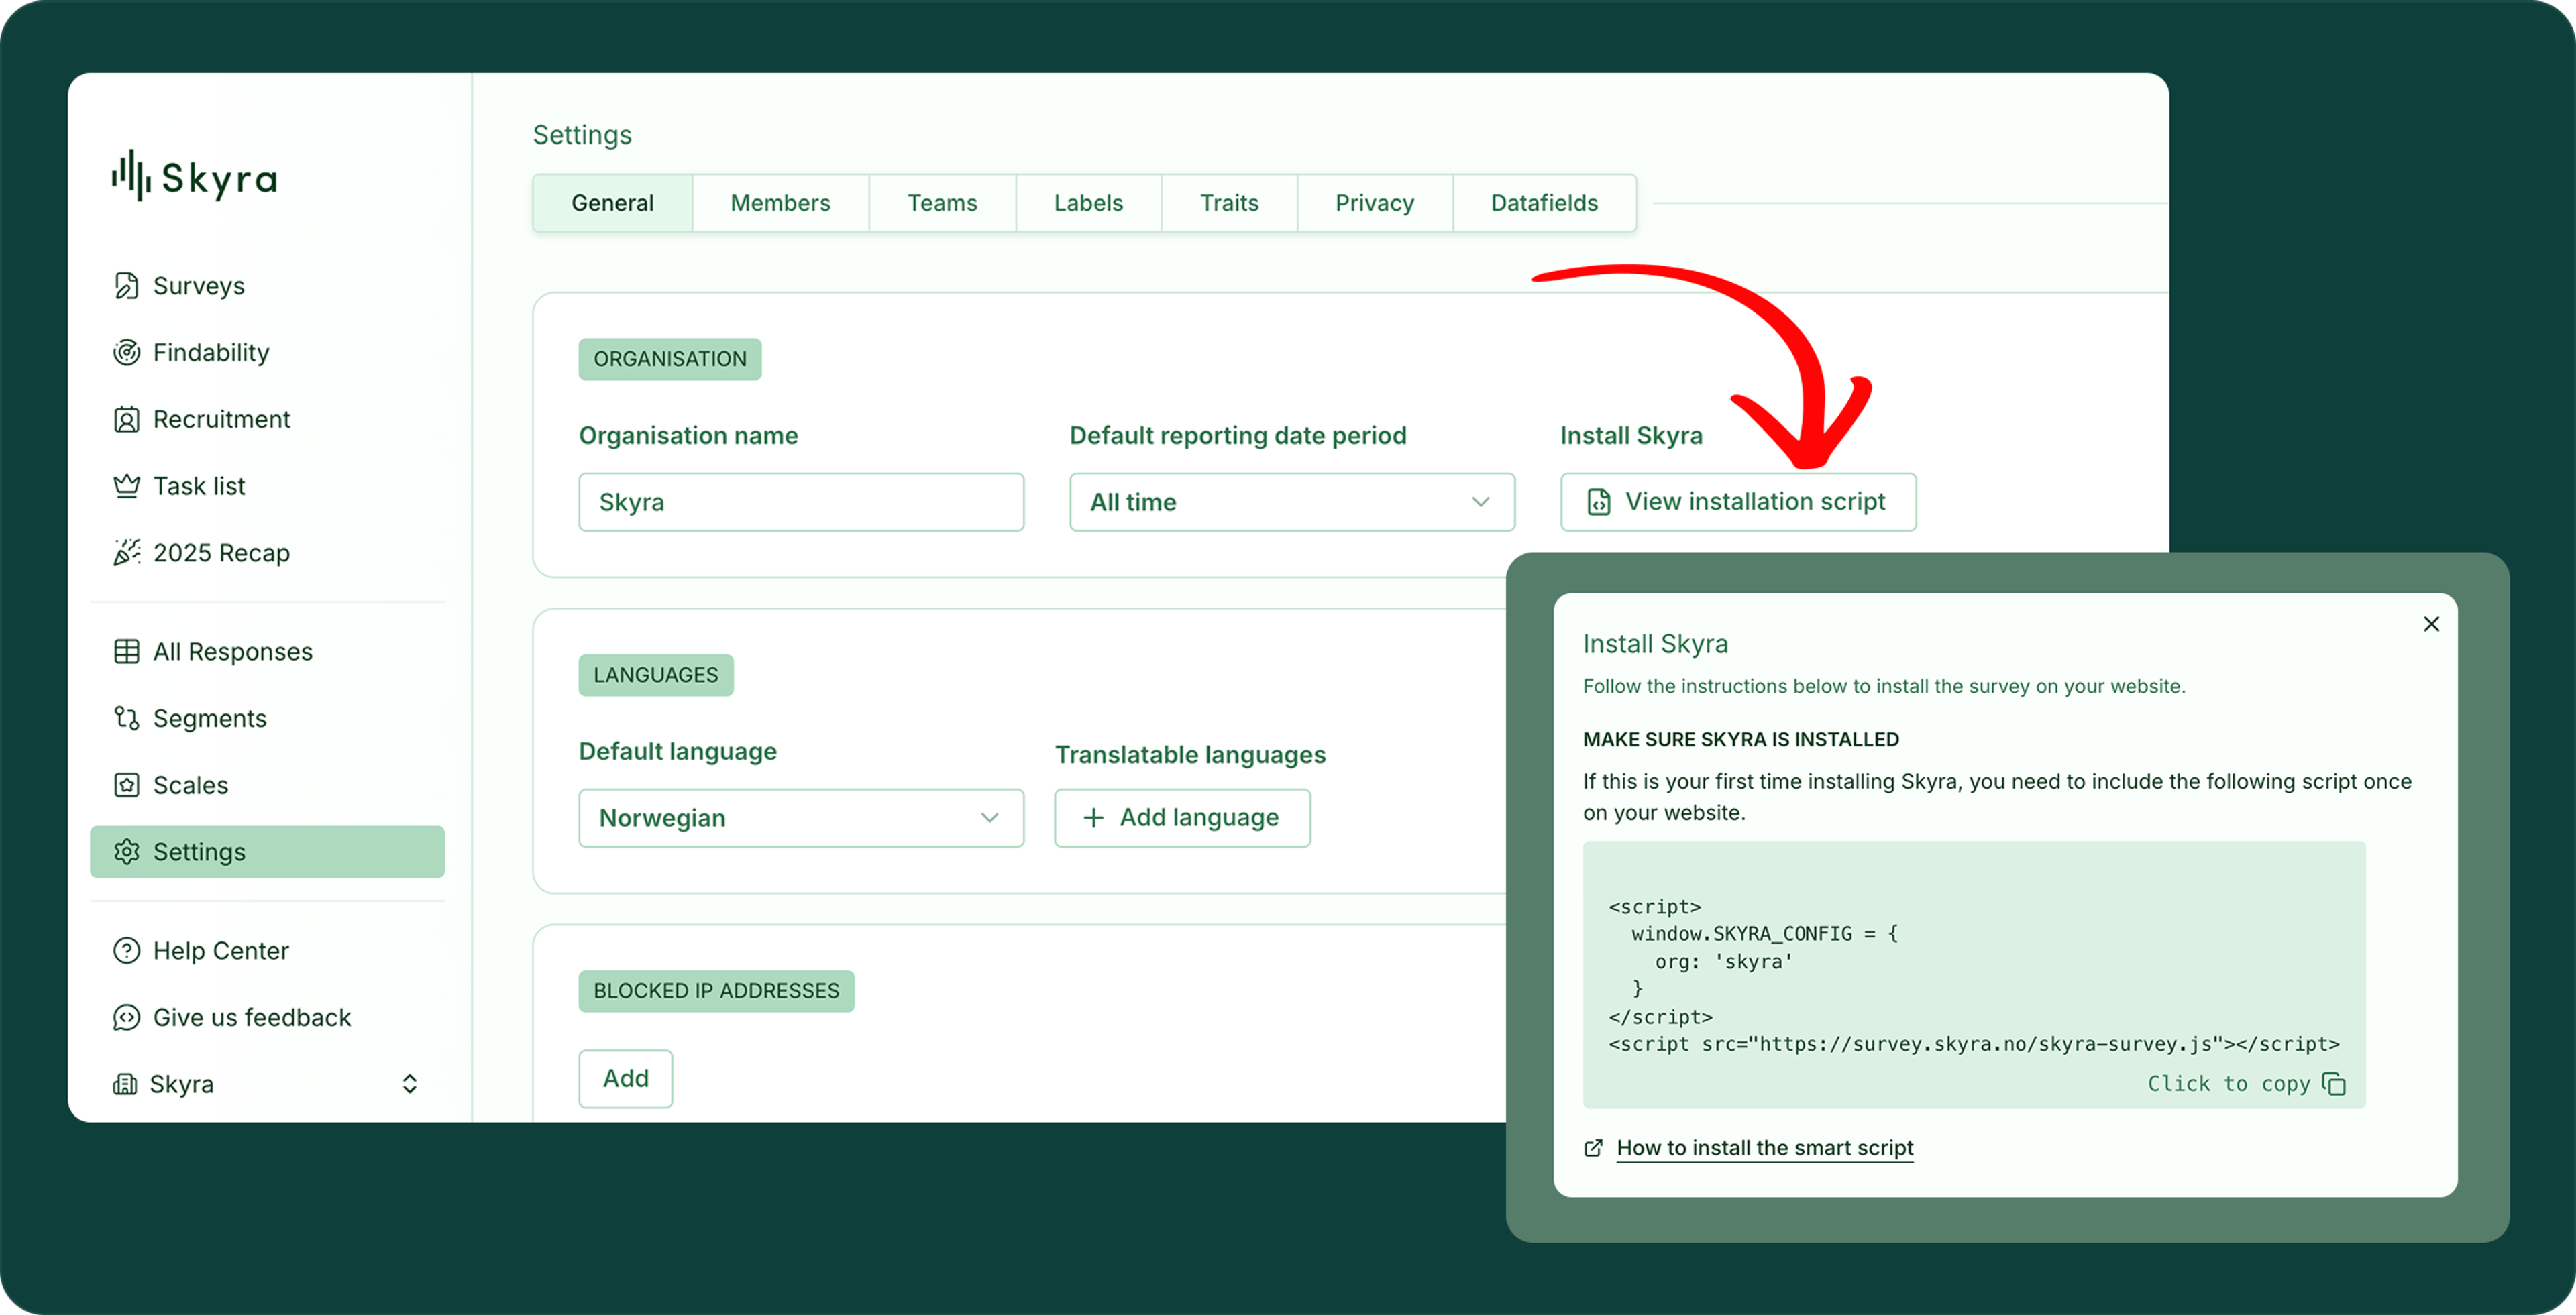The height and width of the screenshot is (1315, 2576).
Task: Click the Settings page heading
Action: (x=582, y=135)
